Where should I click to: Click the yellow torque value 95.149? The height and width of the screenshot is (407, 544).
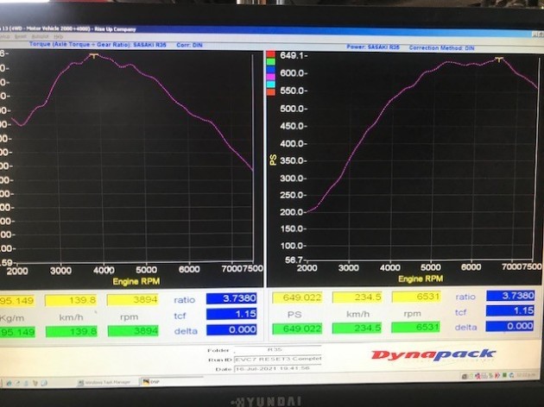tap(17, 300)
